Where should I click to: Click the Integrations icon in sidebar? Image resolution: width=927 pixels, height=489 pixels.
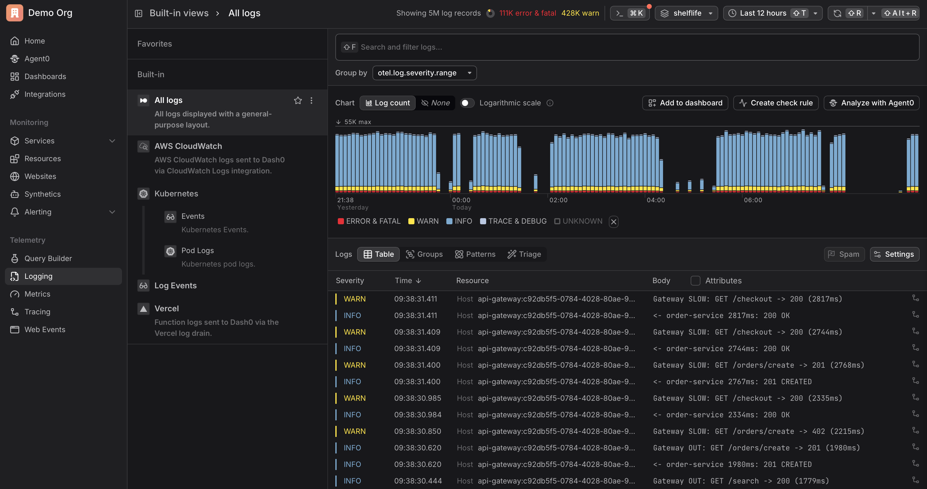pos(15,94)
